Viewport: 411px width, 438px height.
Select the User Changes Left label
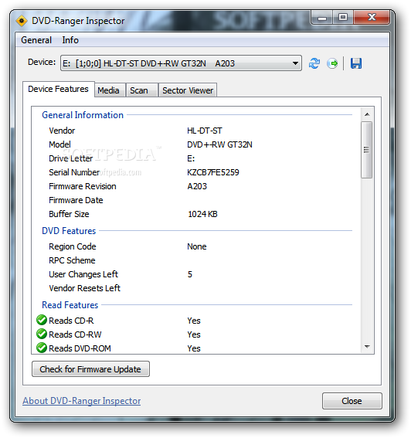(83, 274)
